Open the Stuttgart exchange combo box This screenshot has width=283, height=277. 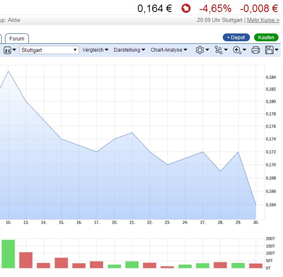[x=49, y=50]
